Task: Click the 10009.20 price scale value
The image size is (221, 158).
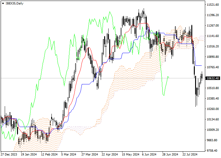Action: [213, 130]
